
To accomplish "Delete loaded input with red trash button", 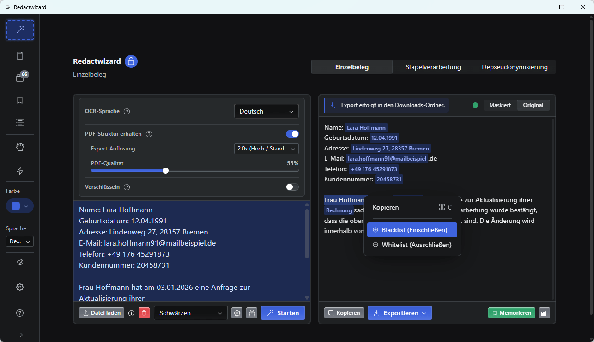I will tap(144, 313).
